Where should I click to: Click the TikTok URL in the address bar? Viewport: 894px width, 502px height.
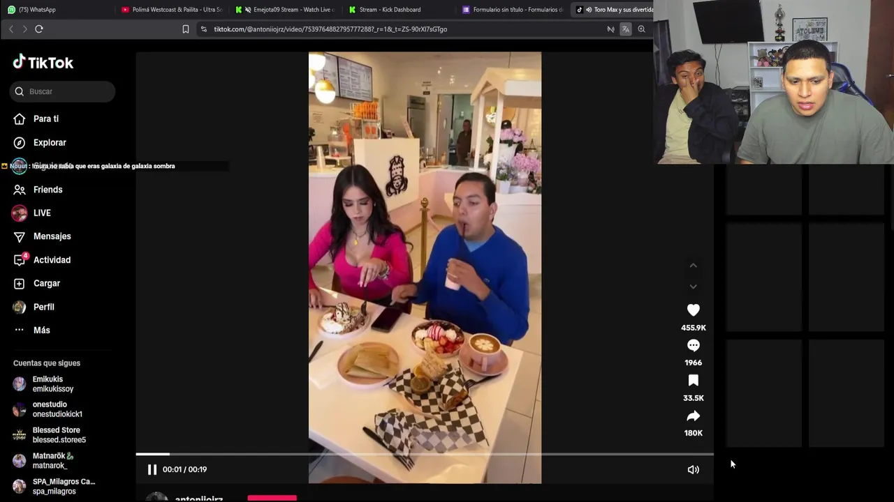pos(330,29)
